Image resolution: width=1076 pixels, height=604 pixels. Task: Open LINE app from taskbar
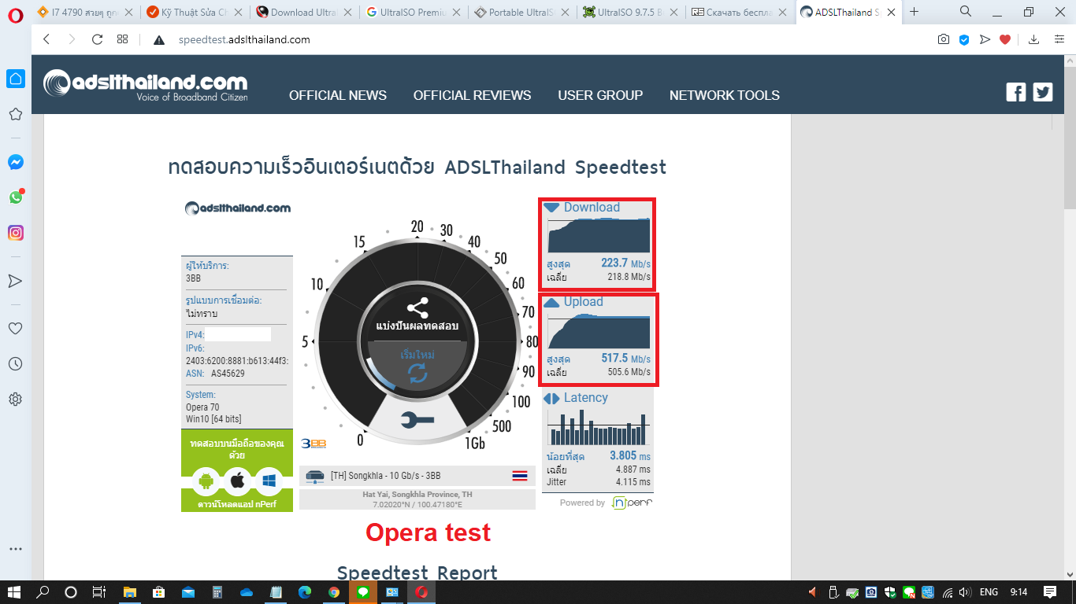[363, 591]
